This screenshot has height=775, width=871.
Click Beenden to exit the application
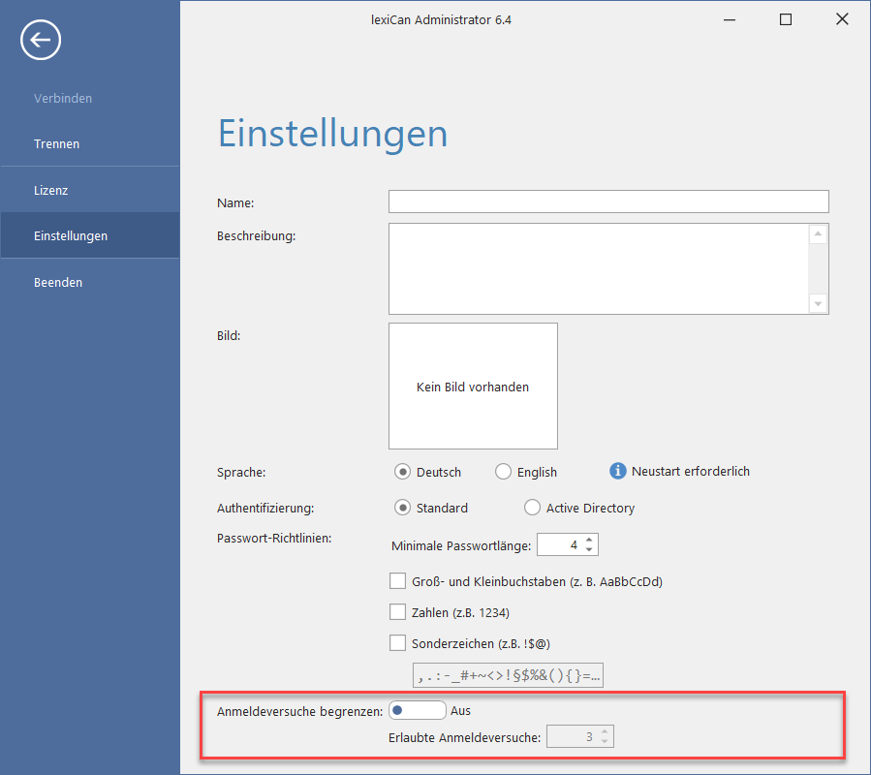pos(58,282)
